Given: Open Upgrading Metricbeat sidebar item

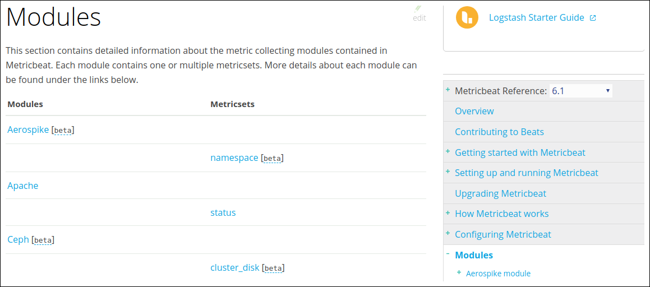Looking at the screenshot, I should point(500,193).
